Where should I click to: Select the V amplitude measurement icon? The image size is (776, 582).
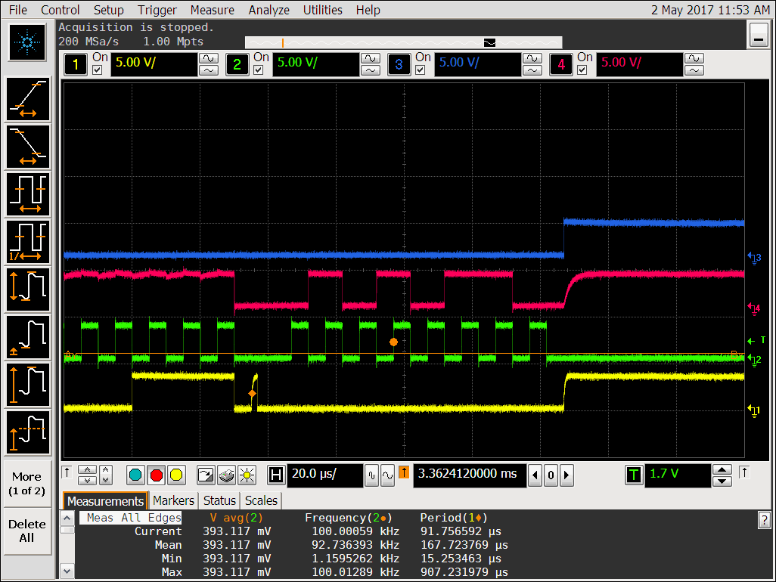(x=28, y=385)
